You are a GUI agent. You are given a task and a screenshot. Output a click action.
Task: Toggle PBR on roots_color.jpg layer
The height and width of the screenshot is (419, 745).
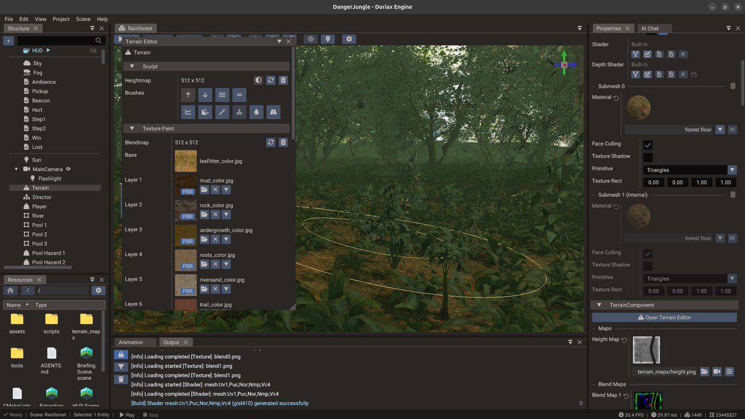(x=187, y=266)
